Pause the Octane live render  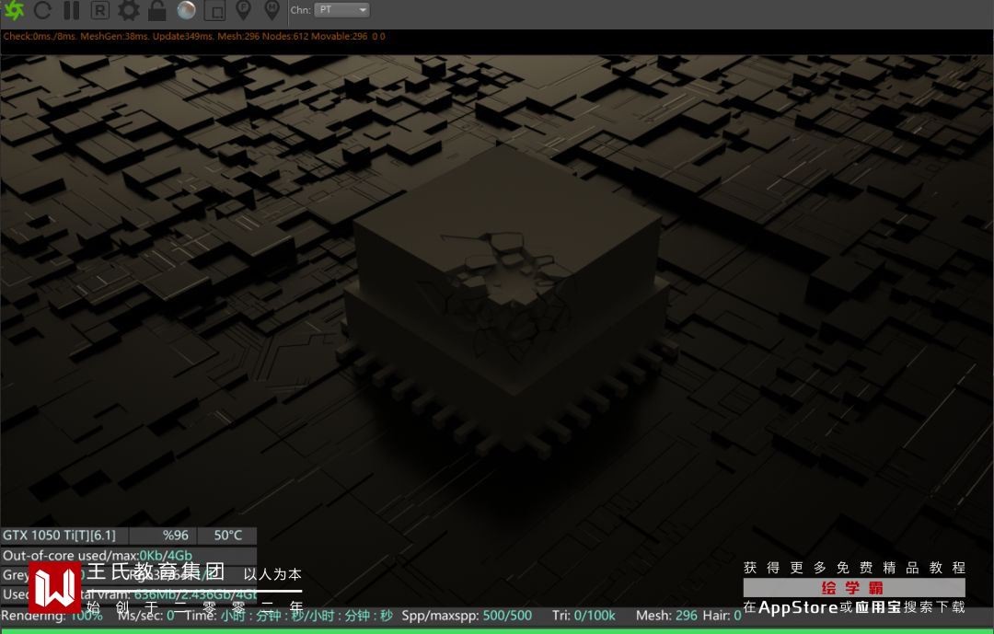(72, 9)
